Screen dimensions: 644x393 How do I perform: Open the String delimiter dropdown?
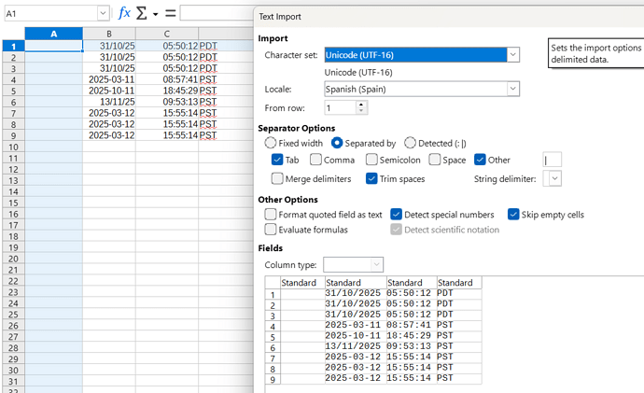[x=555, y=178]
